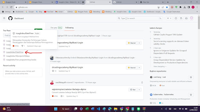
Task: Click the GitHub Octocat logo
Action: click(x=10, y=18)
